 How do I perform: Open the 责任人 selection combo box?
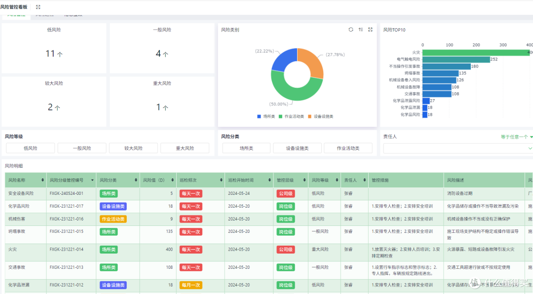(x=458, y=148)
